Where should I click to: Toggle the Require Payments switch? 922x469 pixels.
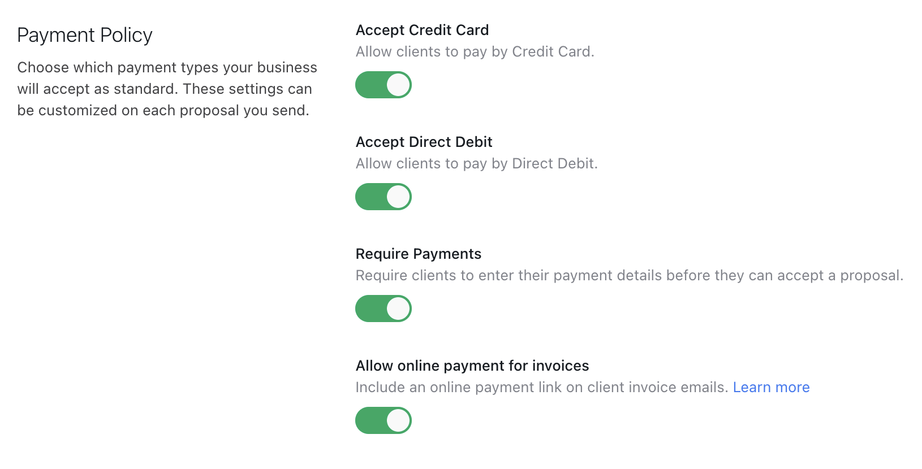[383, 309]
